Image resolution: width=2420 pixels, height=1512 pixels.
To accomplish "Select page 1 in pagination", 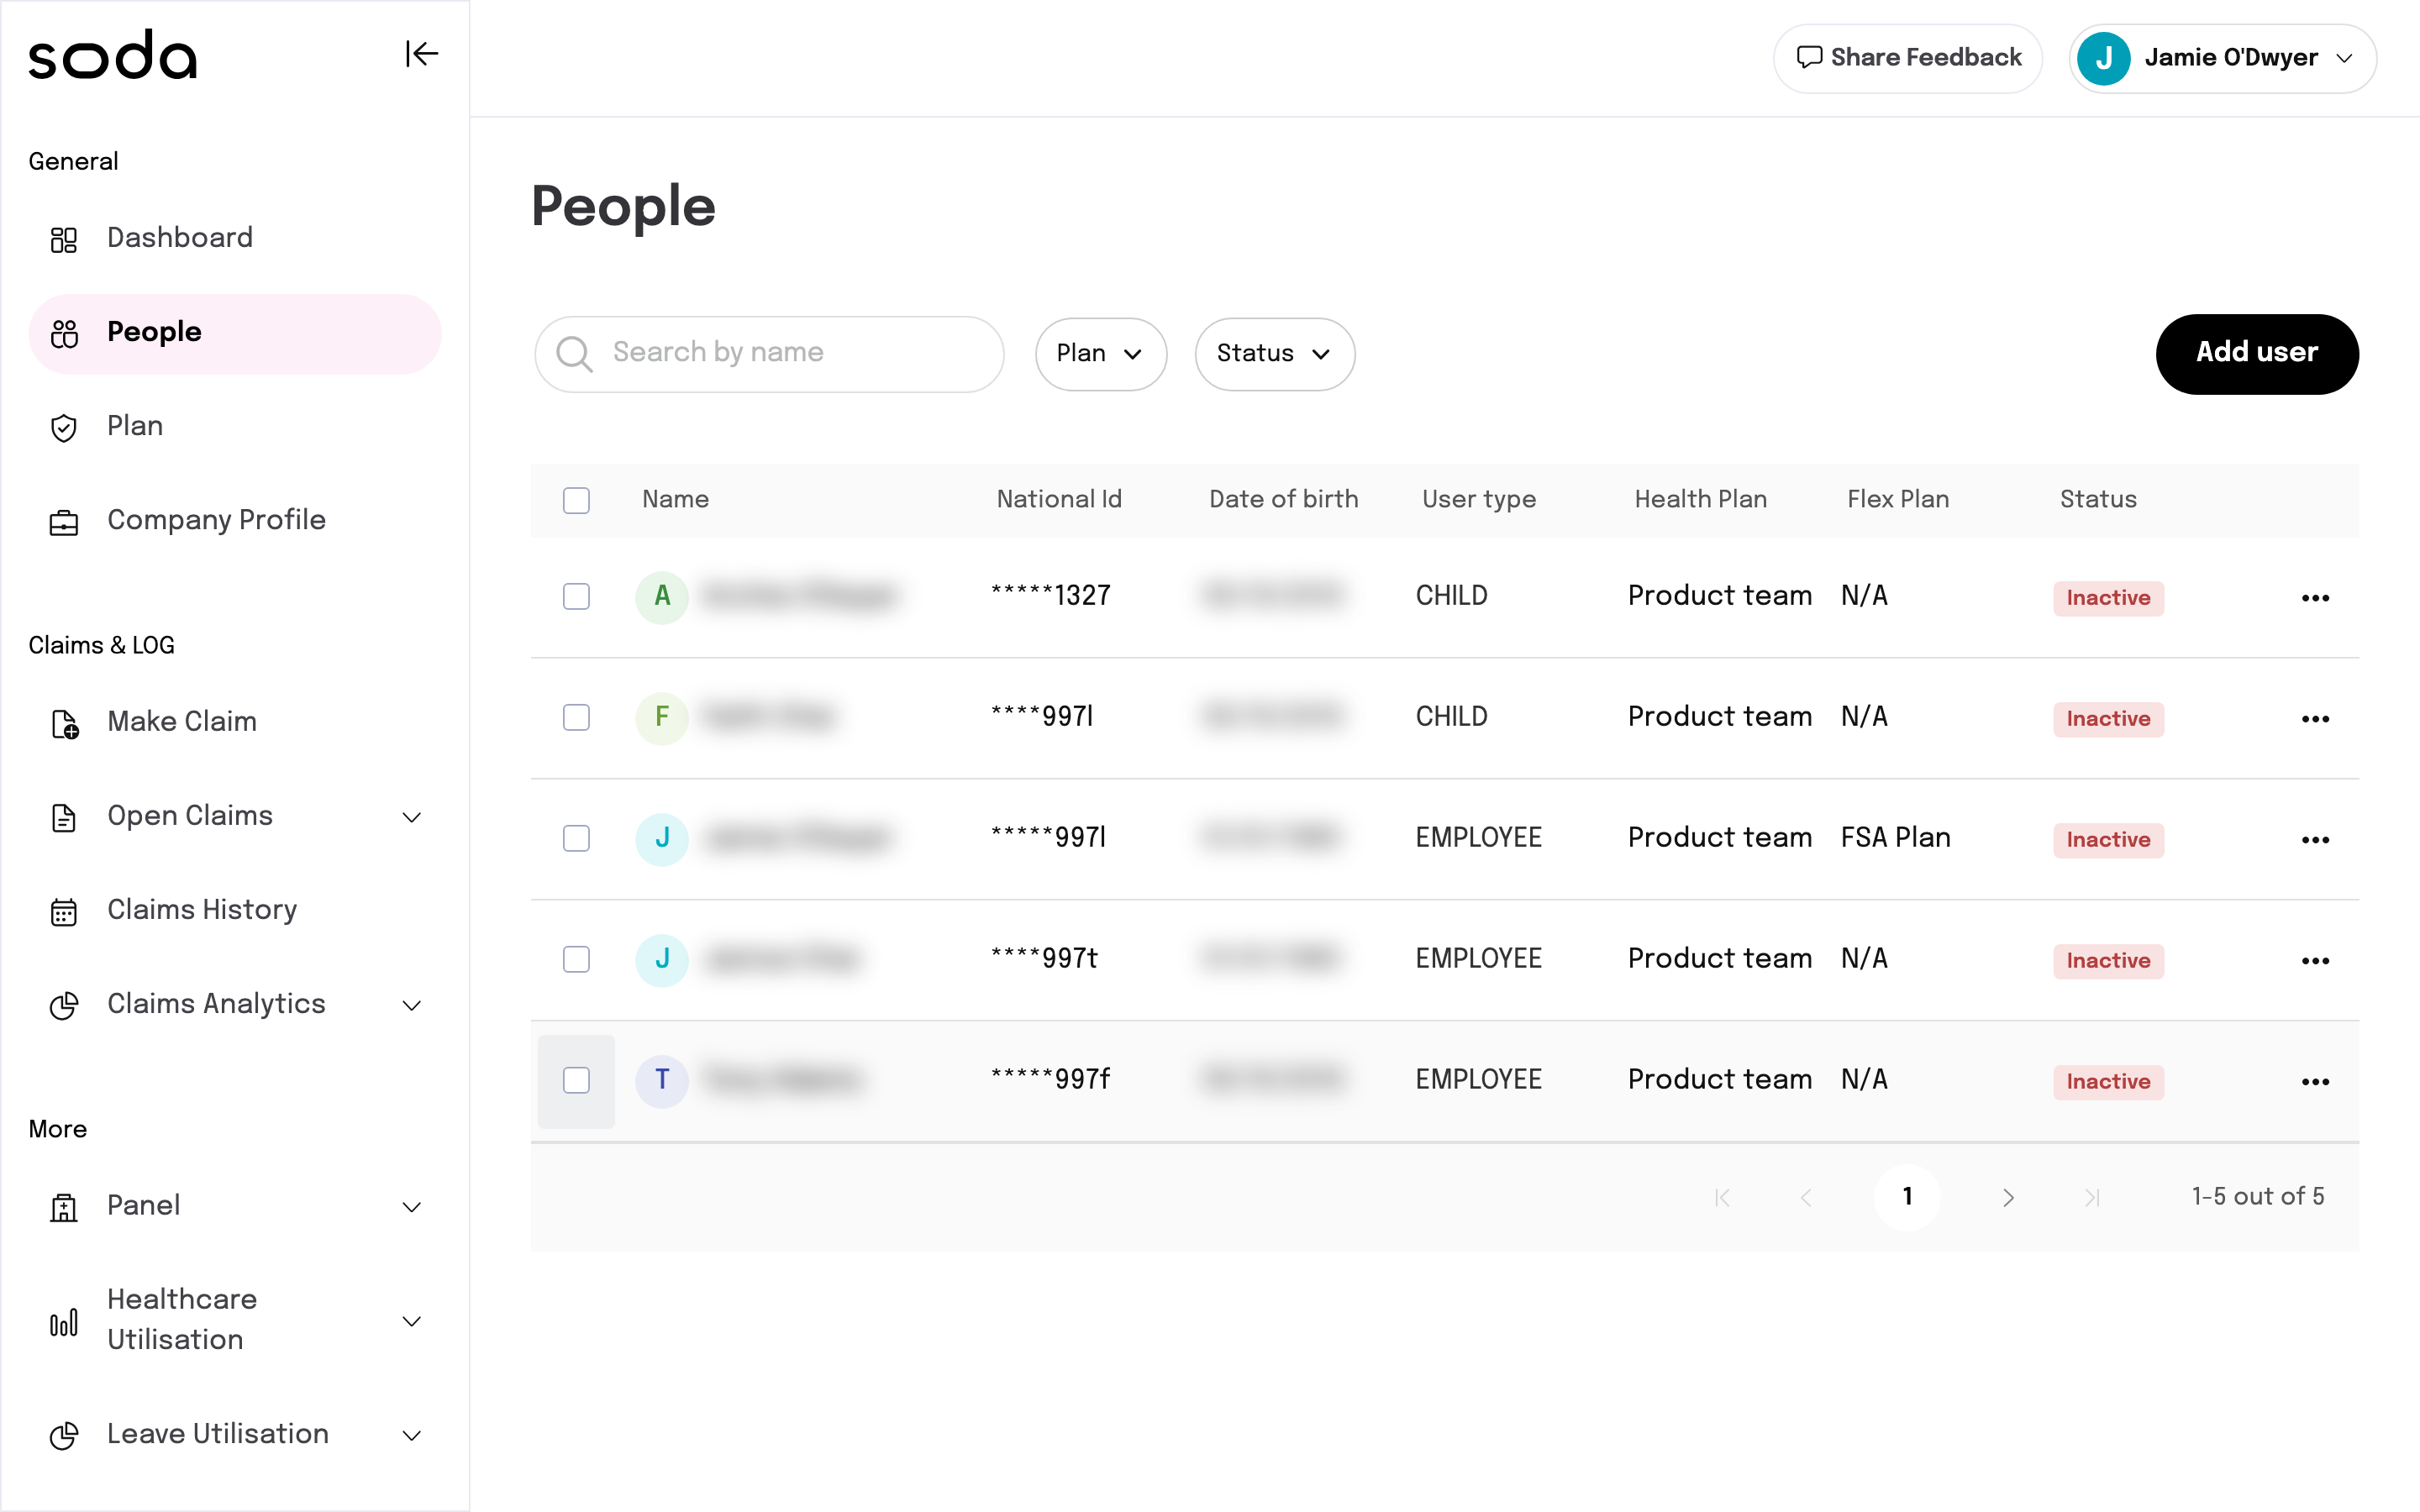I will pyautogui.click(x=1907, y=1197).
